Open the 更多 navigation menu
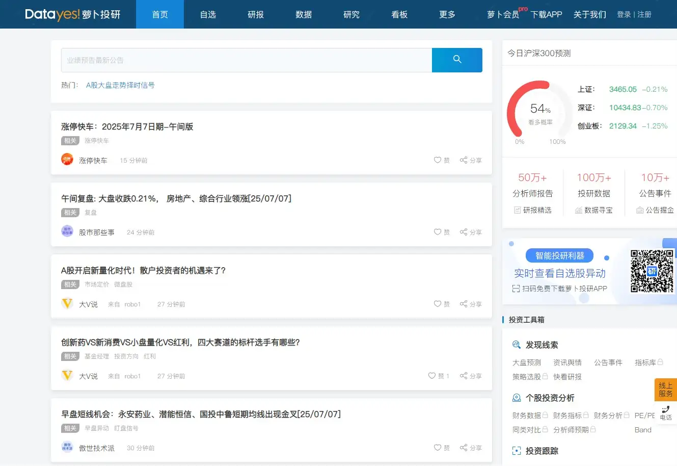 coord(447,14)
